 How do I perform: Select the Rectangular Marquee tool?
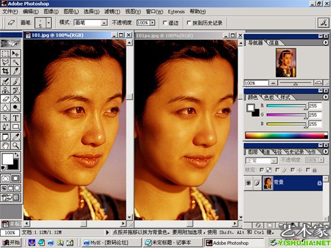coord(5,54)
